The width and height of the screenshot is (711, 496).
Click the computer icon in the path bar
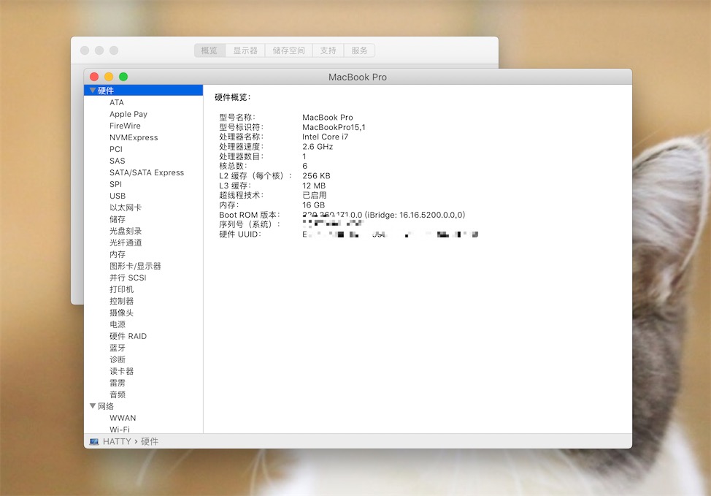tap(94, 441)
